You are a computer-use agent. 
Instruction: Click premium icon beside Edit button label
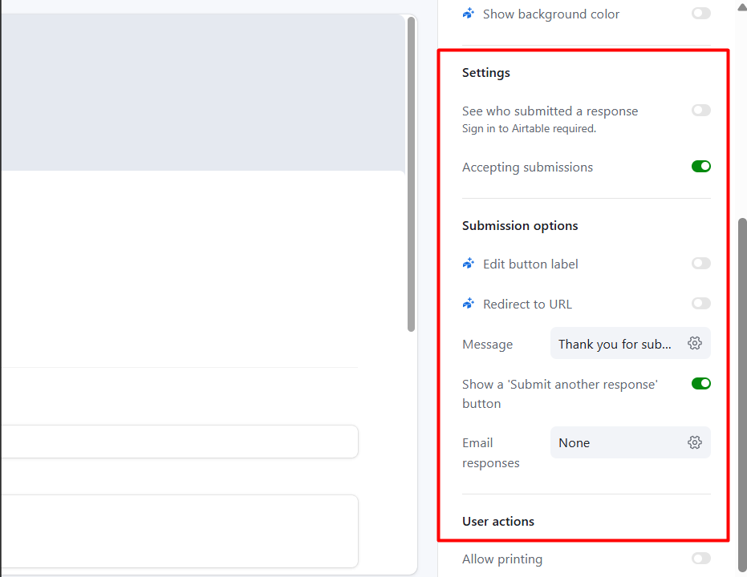(469, 264)
